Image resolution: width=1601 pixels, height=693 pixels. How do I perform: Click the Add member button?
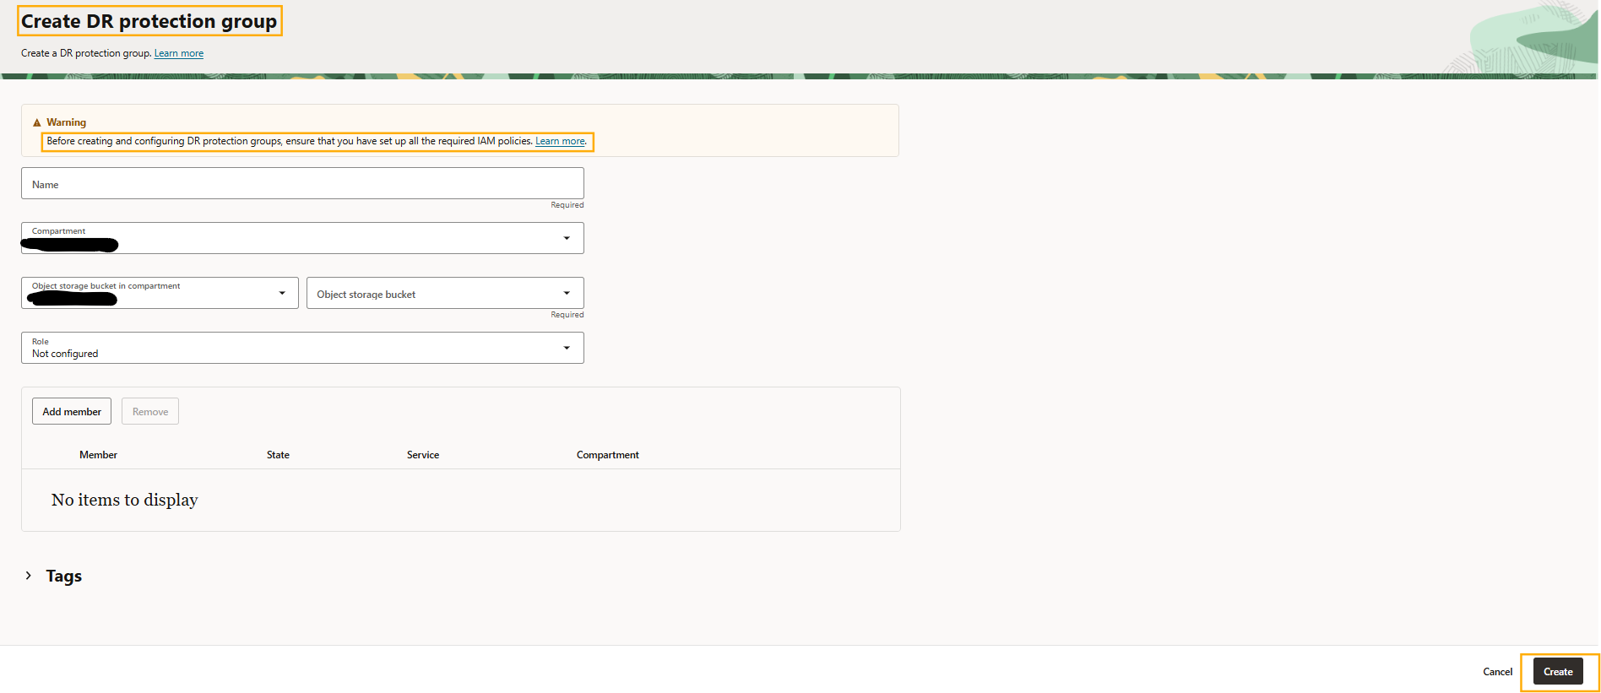coord(72,411)
